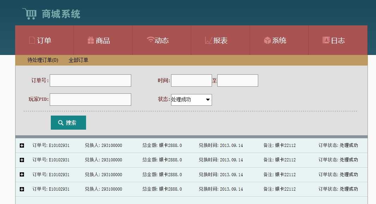Select the 商品 gift icon in navbar
The width and height of the screenshot is (376, 204).
91,40
